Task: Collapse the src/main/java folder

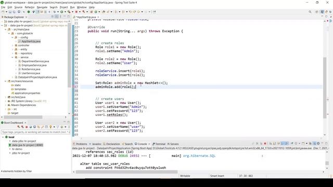Action: [6, 30]
